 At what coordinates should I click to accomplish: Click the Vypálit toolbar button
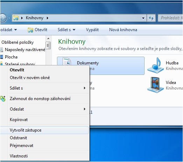pyautogui.click(x=92, y=30)
